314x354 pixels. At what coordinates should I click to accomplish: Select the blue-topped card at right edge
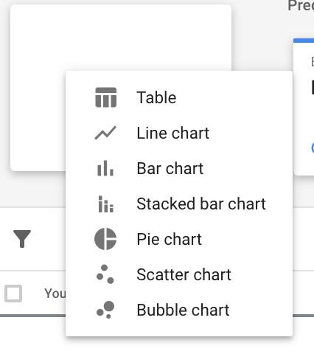pyautogui.click(x=304, y=107)
